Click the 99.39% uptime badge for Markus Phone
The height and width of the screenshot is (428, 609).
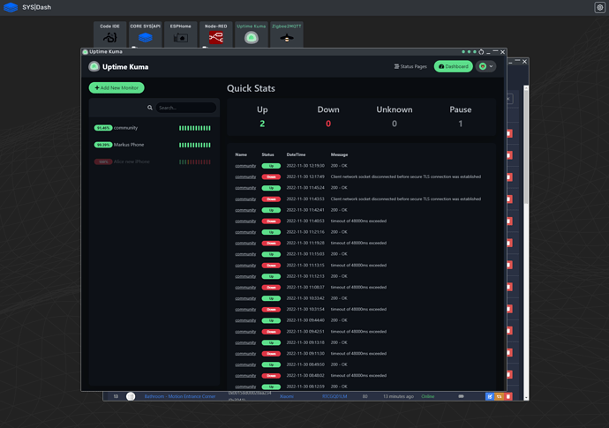point(103,145)
